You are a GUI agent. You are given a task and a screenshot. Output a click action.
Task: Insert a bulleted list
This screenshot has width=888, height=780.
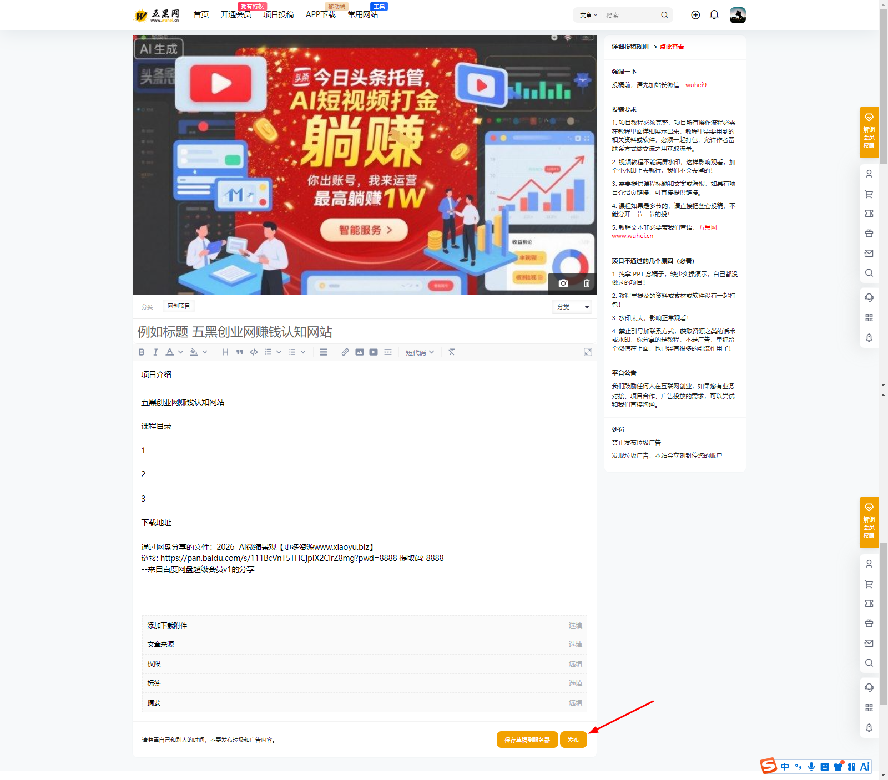292,352
